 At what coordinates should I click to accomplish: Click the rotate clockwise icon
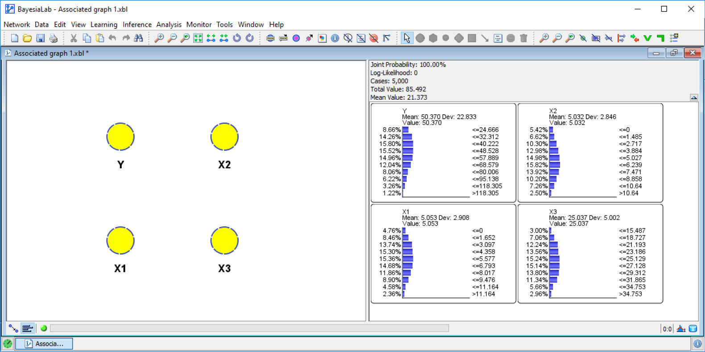[x=250, y=38]
